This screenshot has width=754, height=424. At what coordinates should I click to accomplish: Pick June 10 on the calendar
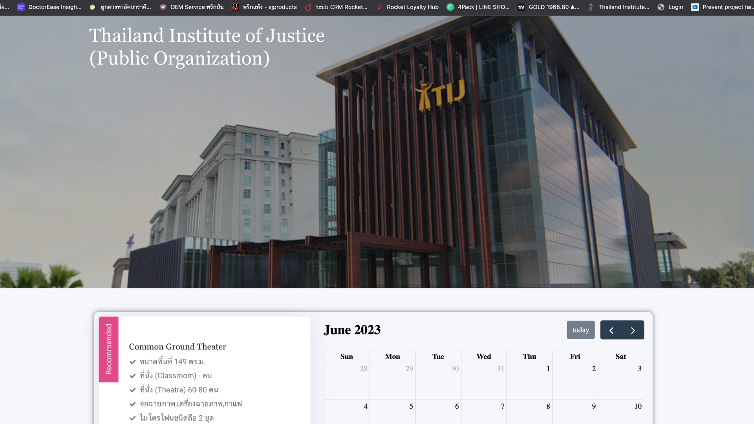(621, 412)
